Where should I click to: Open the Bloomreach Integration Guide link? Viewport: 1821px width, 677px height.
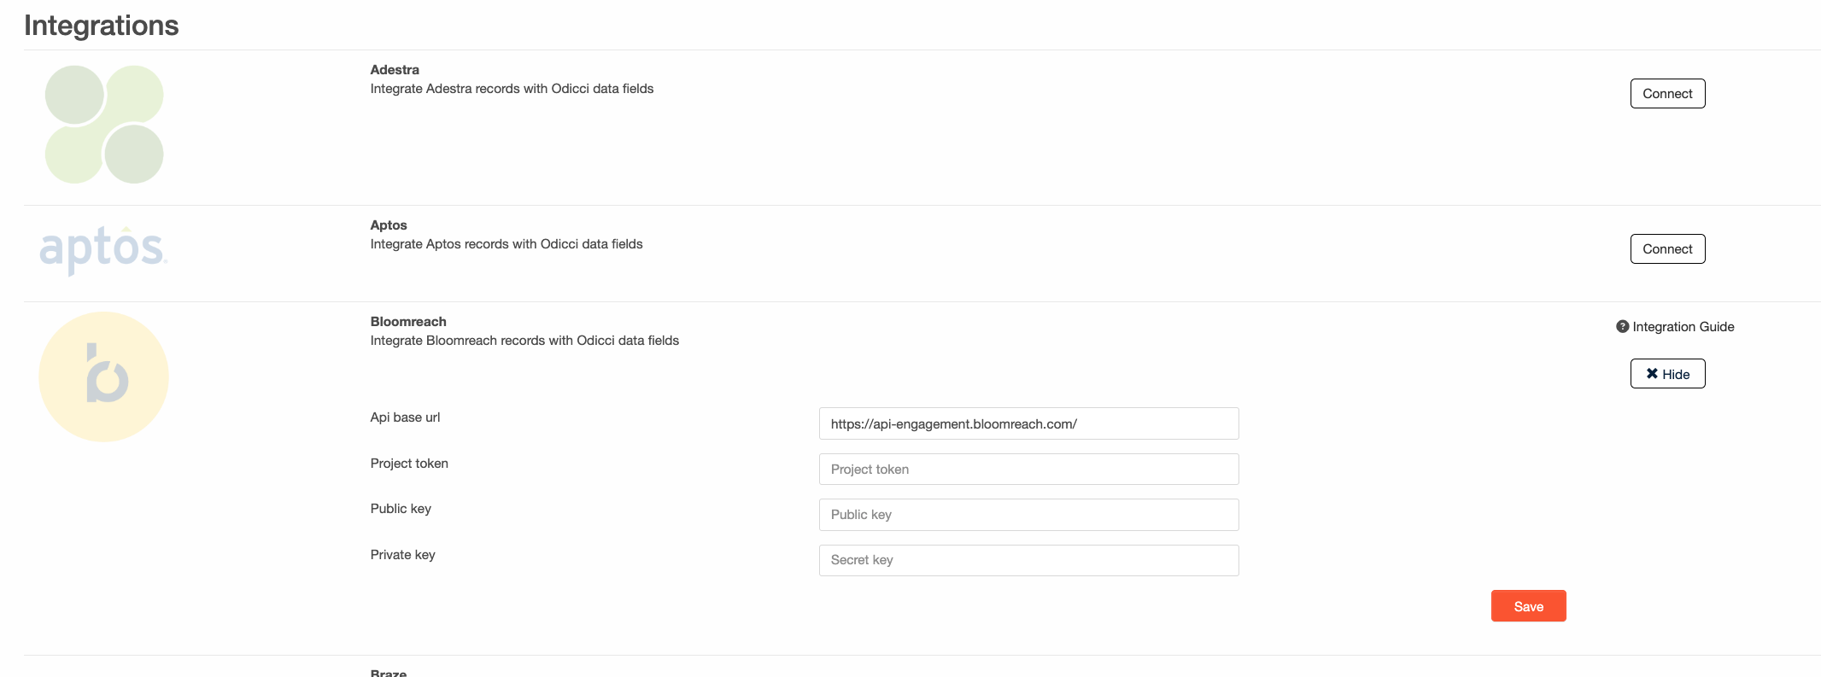(x=1683, y=327)
